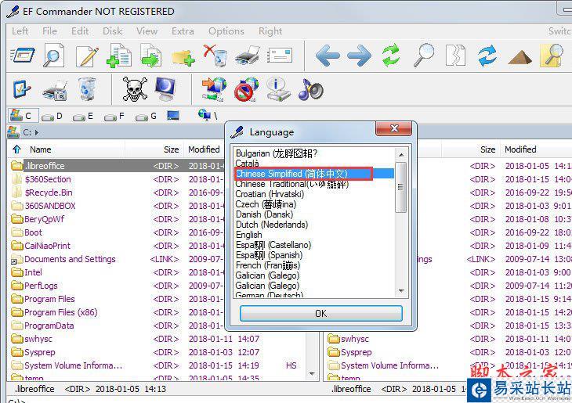Create new folder with folder plus icon
This screenshot has height=403, width=572.
pyautogui.click(x=183, y=57)
